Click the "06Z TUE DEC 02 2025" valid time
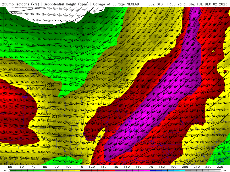The height and width of the screenshot is (172, 230). click(x=208, y=4)
